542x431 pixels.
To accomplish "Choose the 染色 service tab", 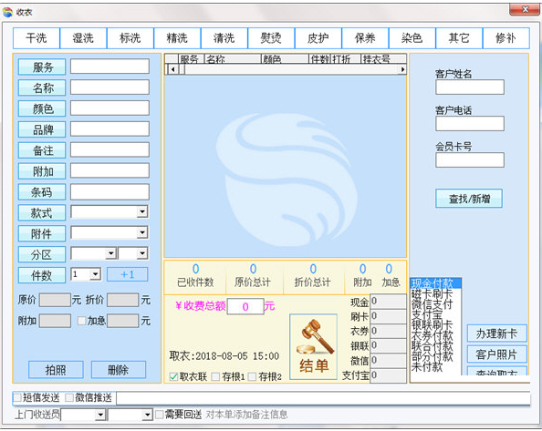I will pyautogui.click(x=412, y=38).
